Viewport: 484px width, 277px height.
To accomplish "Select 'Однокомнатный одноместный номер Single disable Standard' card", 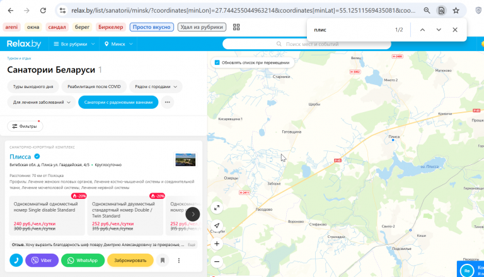I will click(x=47, y=215).
